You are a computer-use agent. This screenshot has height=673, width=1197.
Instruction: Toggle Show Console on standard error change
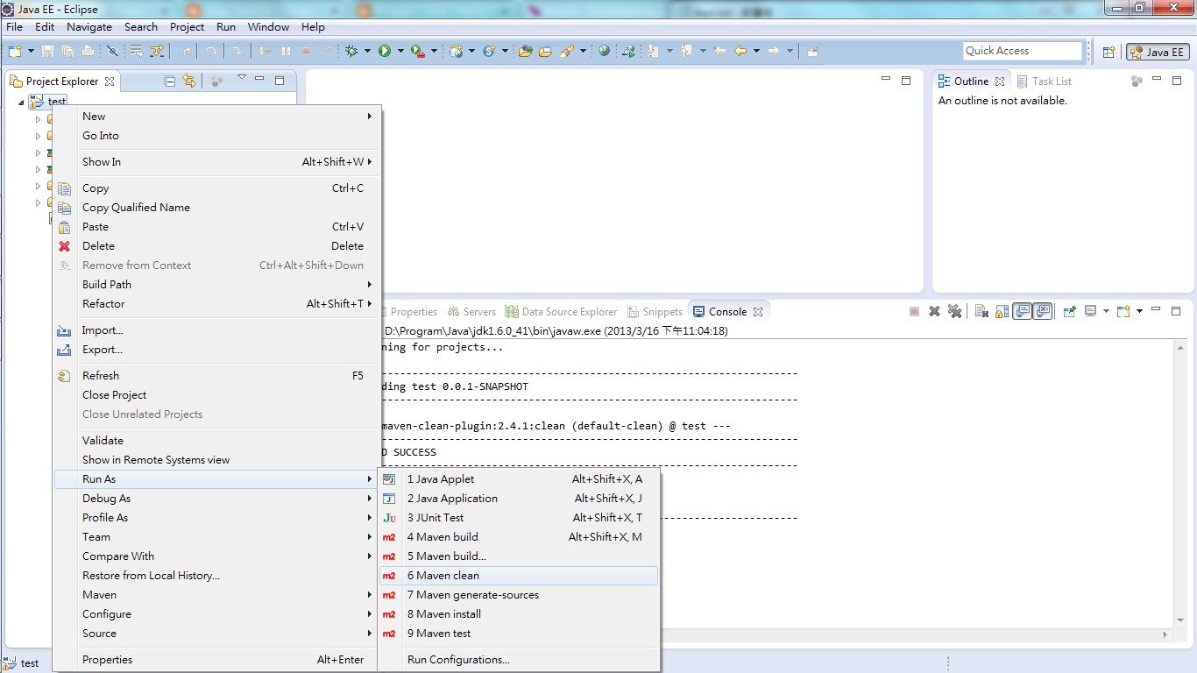click(x=1042, y=311)
